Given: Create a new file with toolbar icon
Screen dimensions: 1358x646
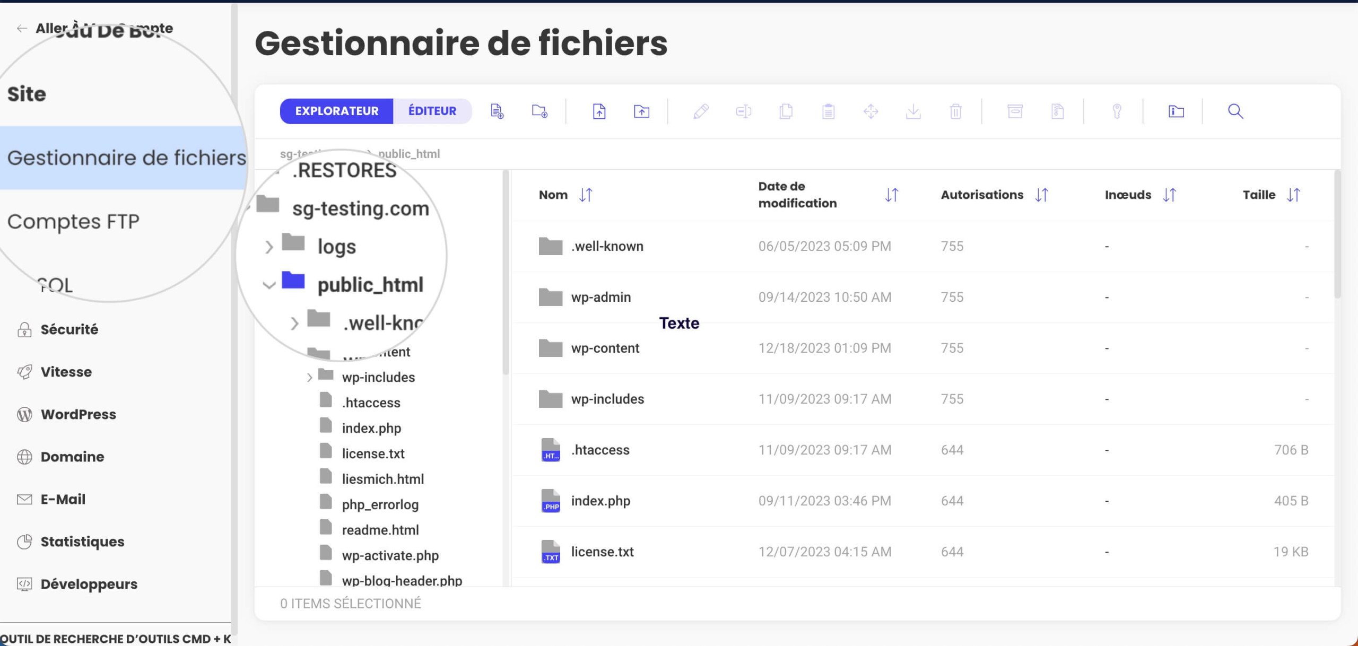Looking at the screenshot, I should 497,111.
